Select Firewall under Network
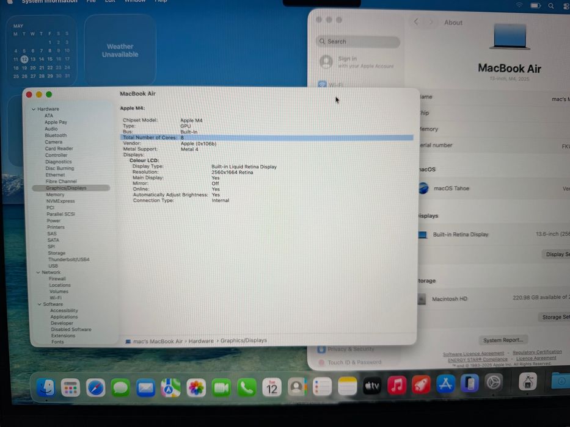Viewport: 570px width, 427px height. coord(57,279)
